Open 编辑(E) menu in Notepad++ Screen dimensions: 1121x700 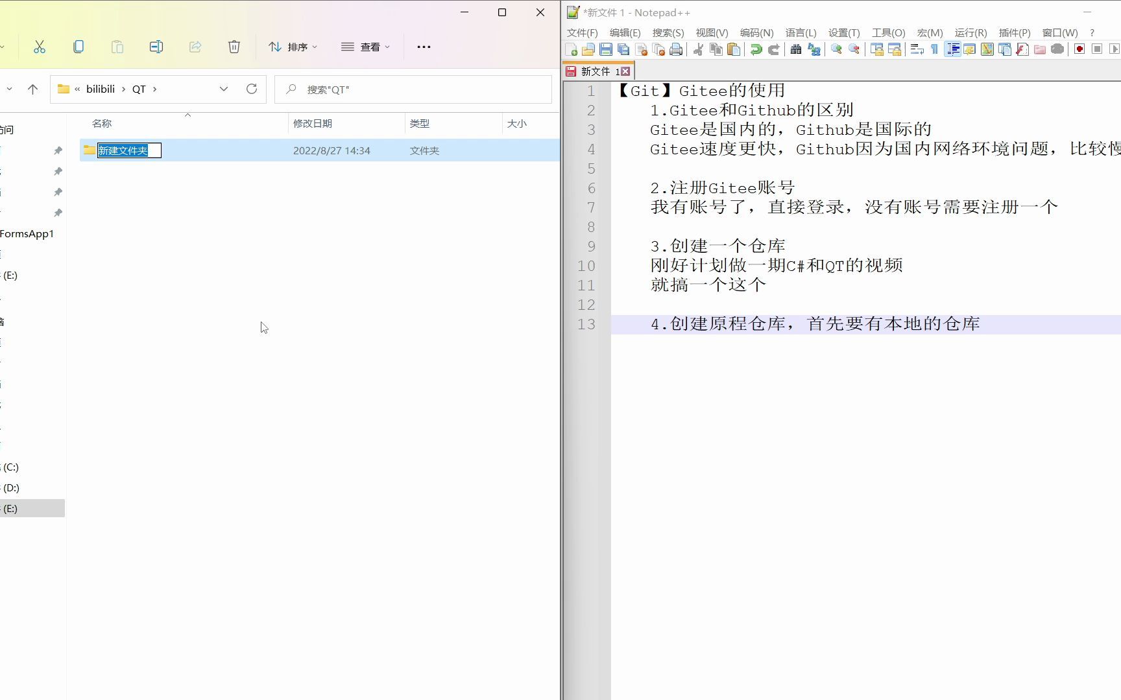point(625,32)
